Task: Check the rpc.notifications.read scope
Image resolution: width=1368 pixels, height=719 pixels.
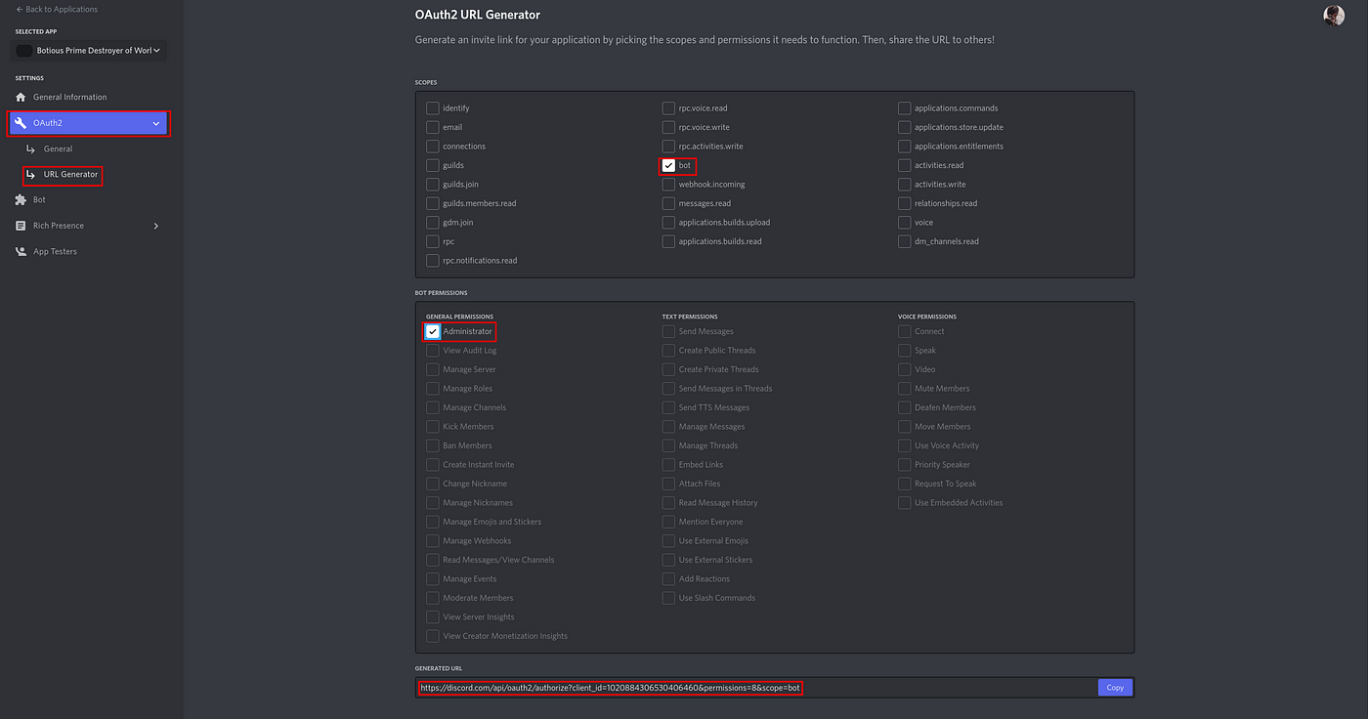Action: tap(432, 261)
